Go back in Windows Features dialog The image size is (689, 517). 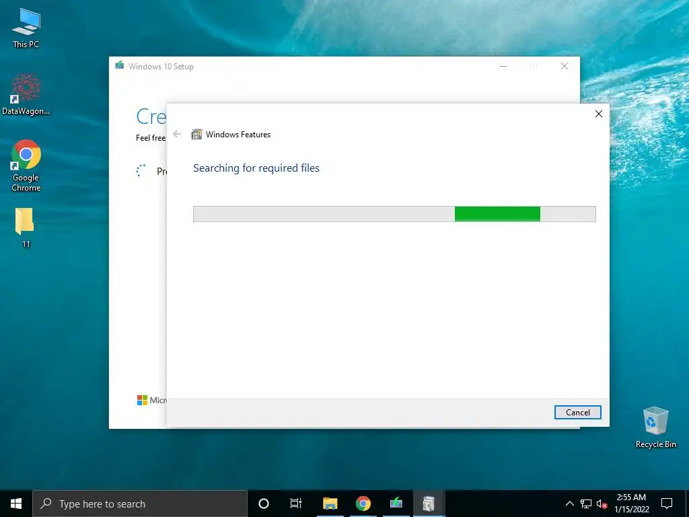click(x=177, y=134)
